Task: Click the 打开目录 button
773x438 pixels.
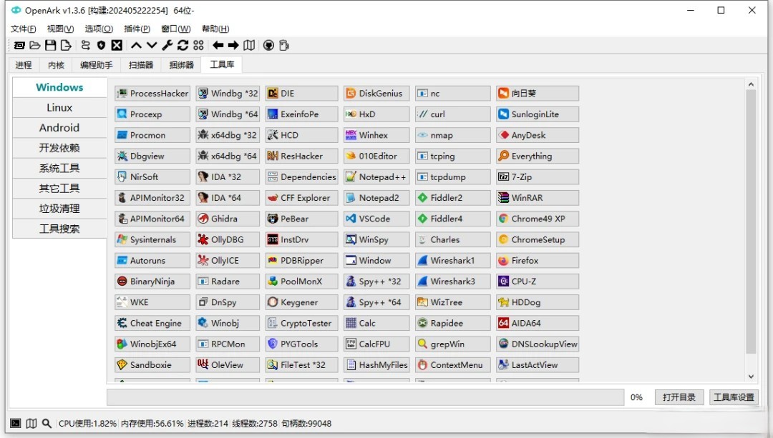Action: tap(679, 397)
